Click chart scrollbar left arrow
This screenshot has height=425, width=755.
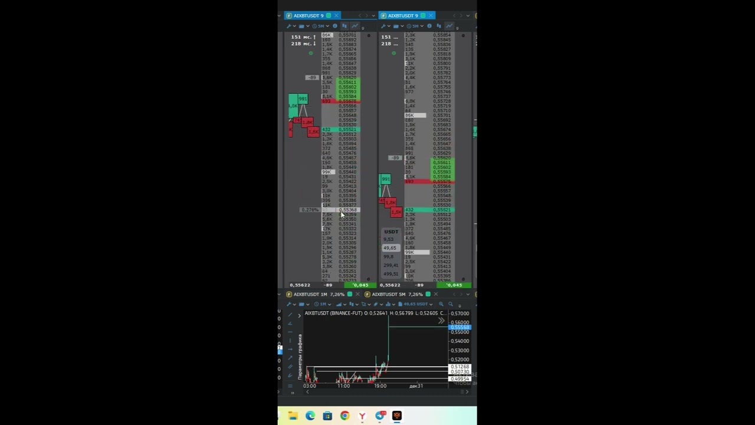point(307,391)
